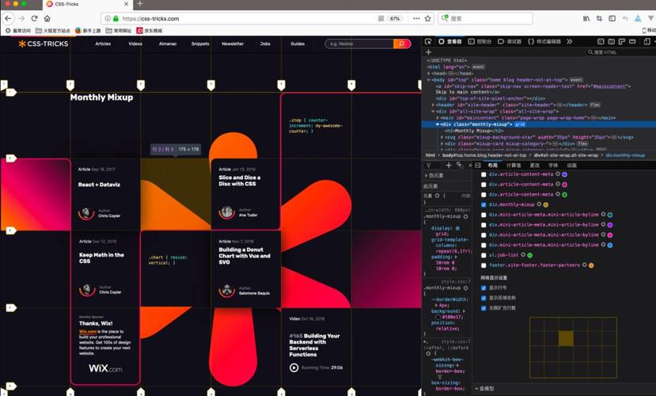Toggle the browser sidebar icon
The image size is (656, 396).
coord(612,18)
